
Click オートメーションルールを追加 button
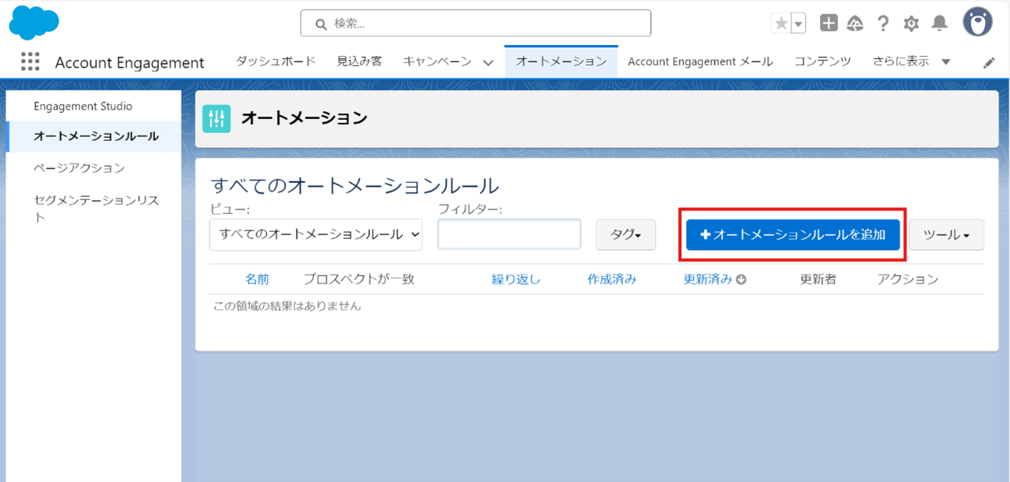[793, 234]
